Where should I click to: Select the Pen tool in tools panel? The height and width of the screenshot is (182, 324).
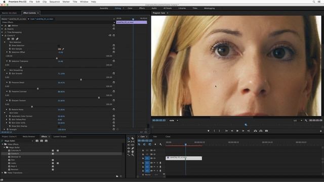[x=133, y=148]
